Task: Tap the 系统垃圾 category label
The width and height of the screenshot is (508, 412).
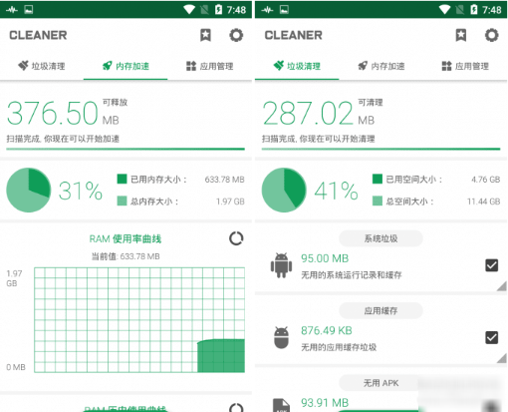Action: point(381,238)
